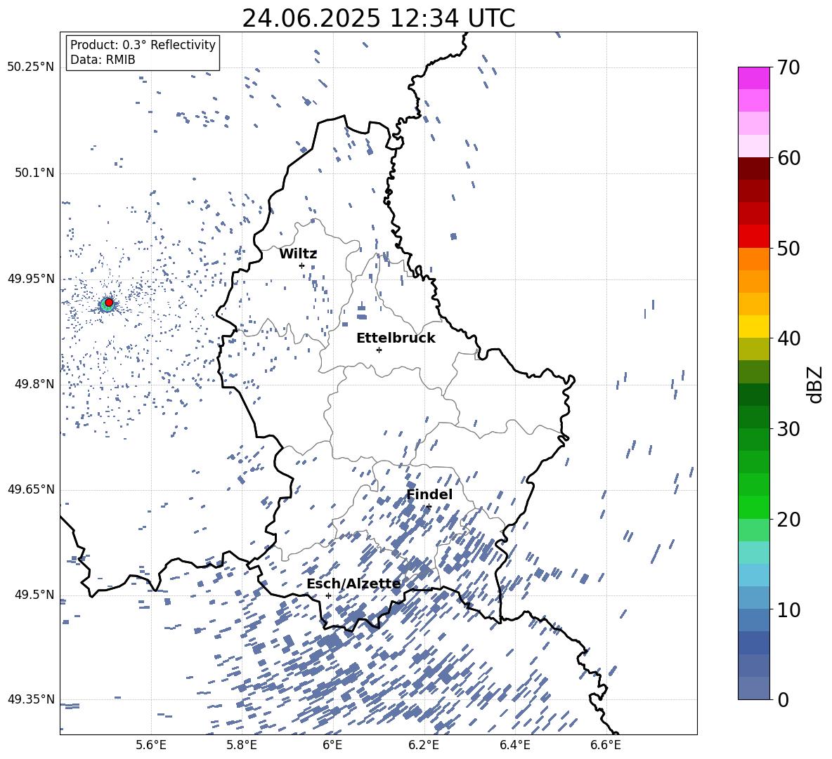Click the orange colorbar segment below 50
The width and height of the screenshot is (832, 759).
[x=753, y=259]
